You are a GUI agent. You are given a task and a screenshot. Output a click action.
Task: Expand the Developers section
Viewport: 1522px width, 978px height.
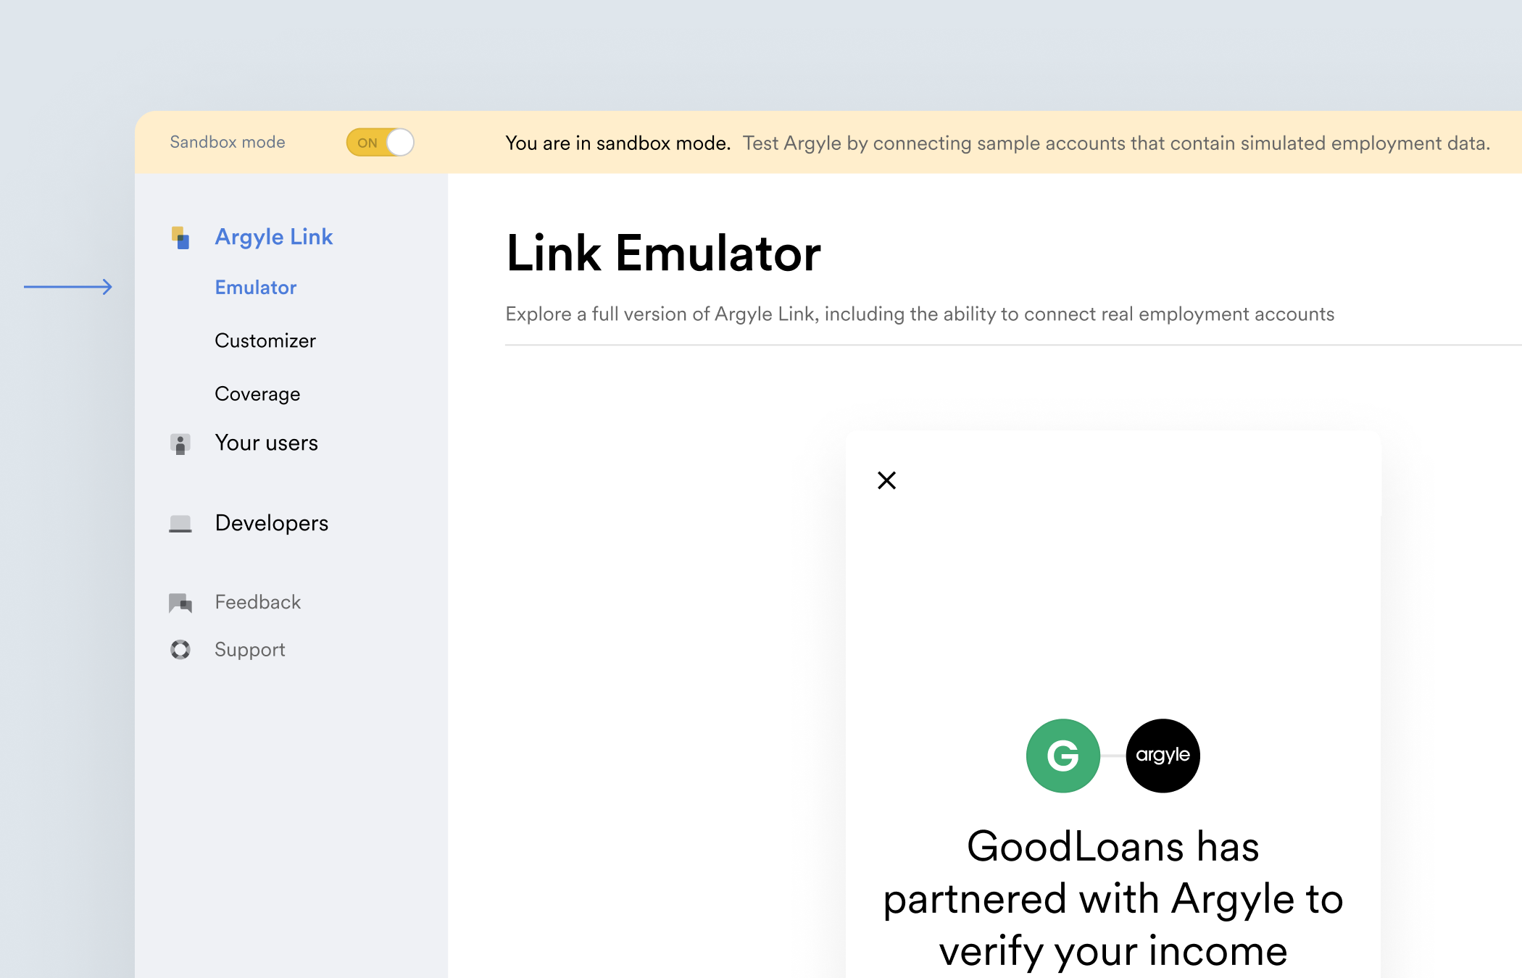click(x=272, y=523)
